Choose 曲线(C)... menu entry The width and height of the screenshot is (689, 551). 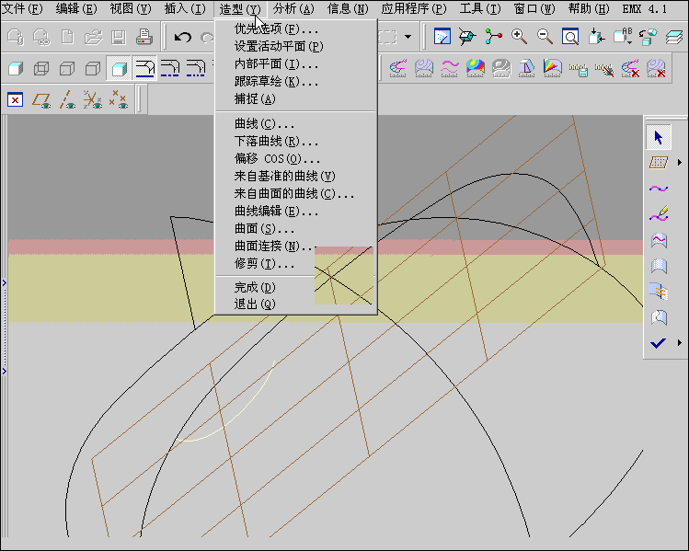click(x=295, y=124)
